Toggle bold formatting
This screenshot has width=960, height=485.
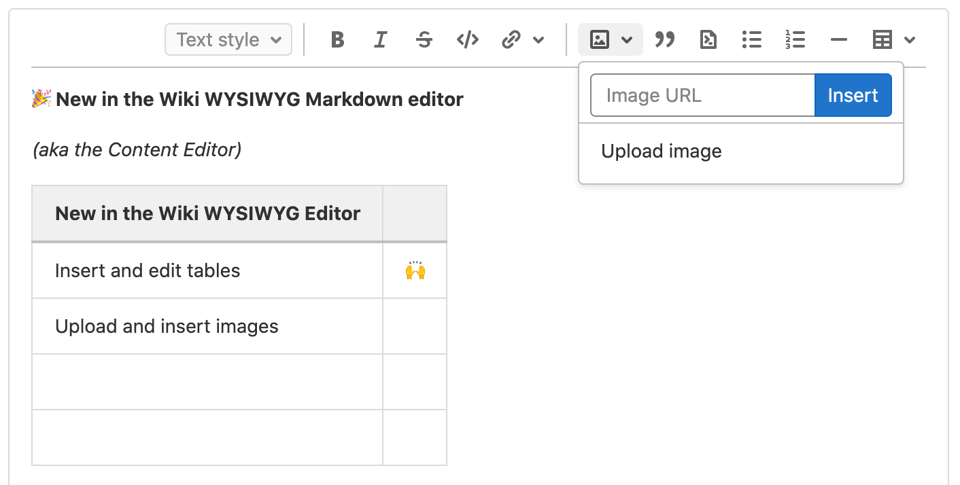[337, 39]
